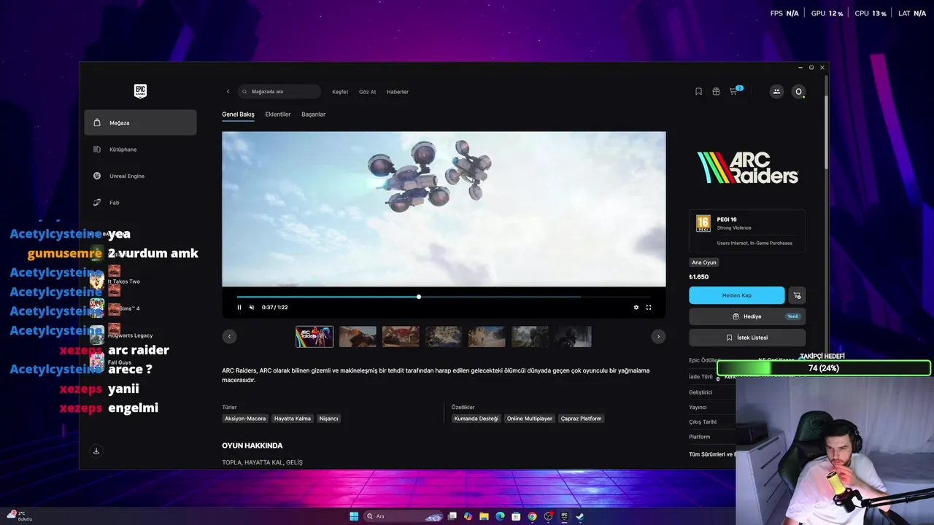Open the shopping cart icon
The image size is (934, 525).
click(733, 92)
